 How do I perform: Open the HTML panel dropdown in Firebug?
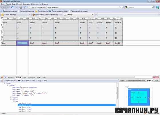click(19, 78)
